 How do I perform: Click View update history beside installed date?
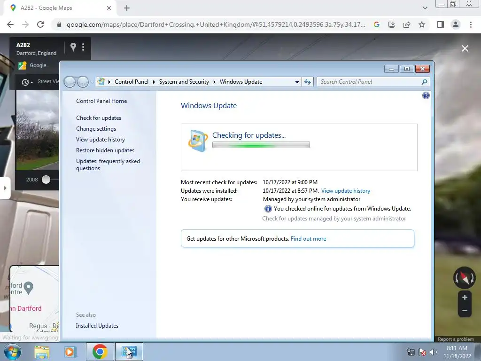345,191
